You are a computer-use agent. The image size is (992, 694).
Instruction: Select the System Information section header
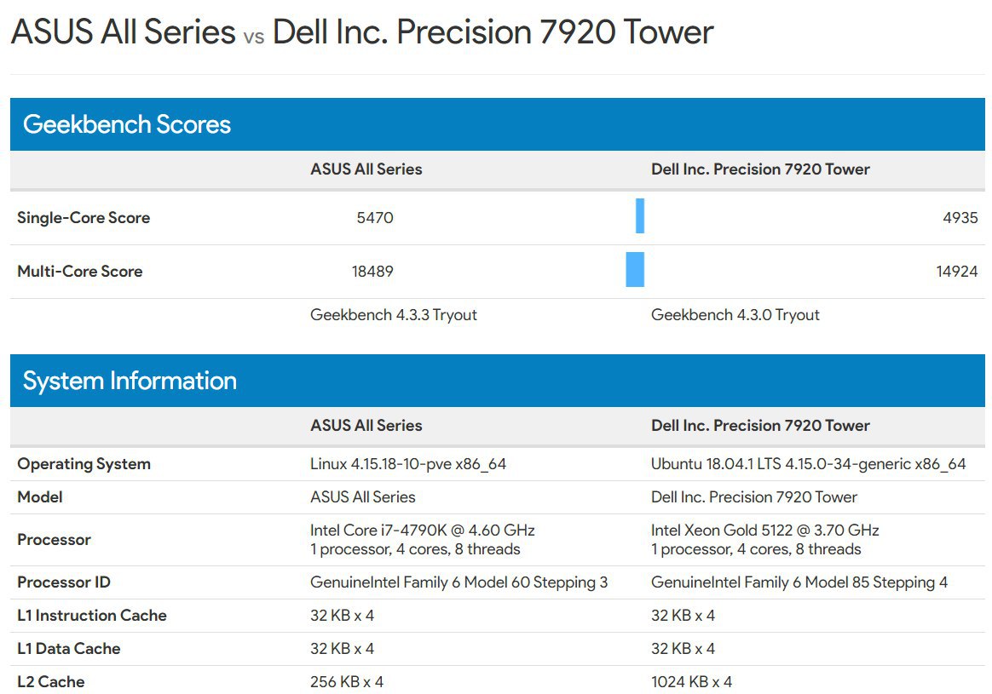click(497, 381)
